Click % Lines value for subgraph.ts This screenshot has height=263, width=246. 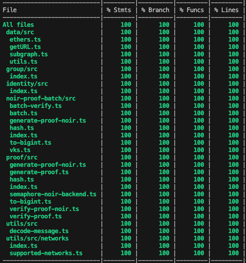pyautogui.click(x=233, y=54)
